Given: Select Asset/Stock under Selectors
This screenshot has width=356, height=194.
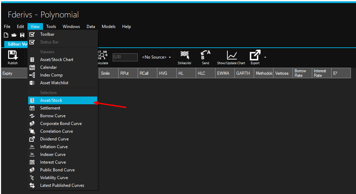Looking at the screenshot, I should (x=51, y=100).
